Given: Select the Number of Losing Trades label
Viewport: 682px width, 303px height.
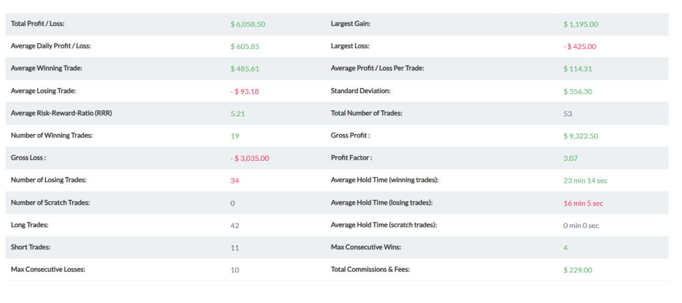Looking at the screenshot, I should 49,179.
